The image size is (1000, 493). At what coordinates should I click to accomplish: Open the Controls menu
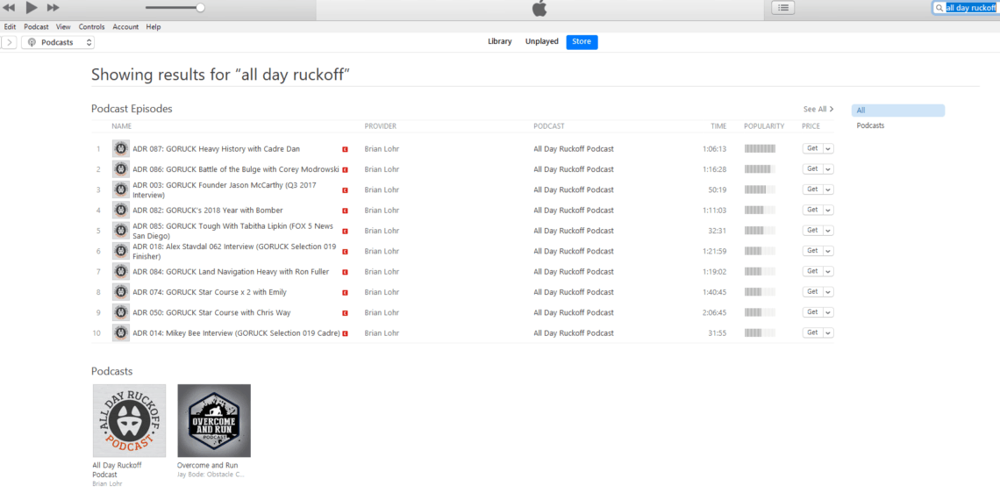tap(92, 27)
